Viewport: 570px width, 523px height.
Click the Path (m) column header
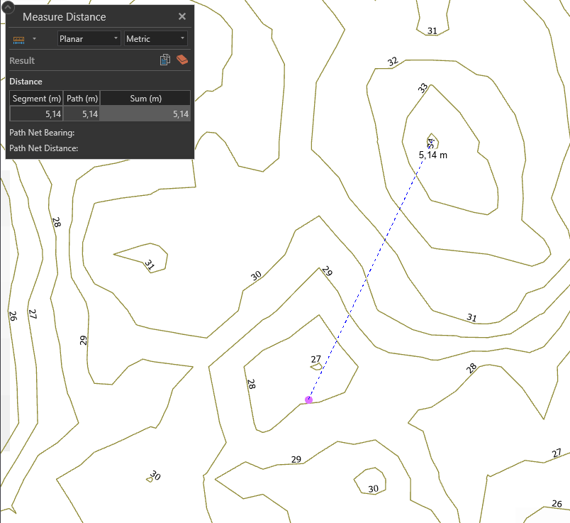(82, 99)
